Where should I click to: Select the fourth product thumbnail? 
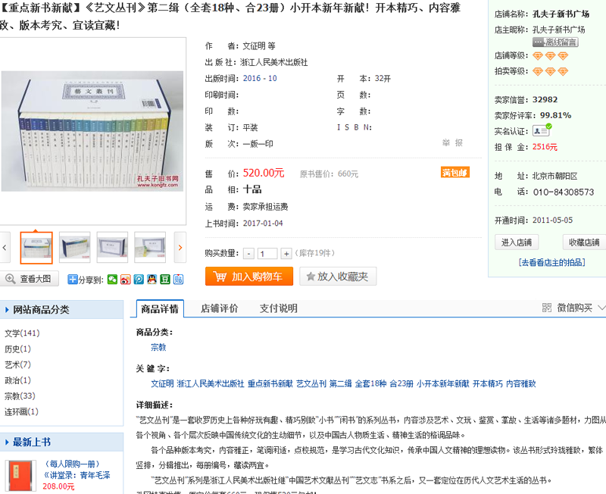[x=150, y=248]
